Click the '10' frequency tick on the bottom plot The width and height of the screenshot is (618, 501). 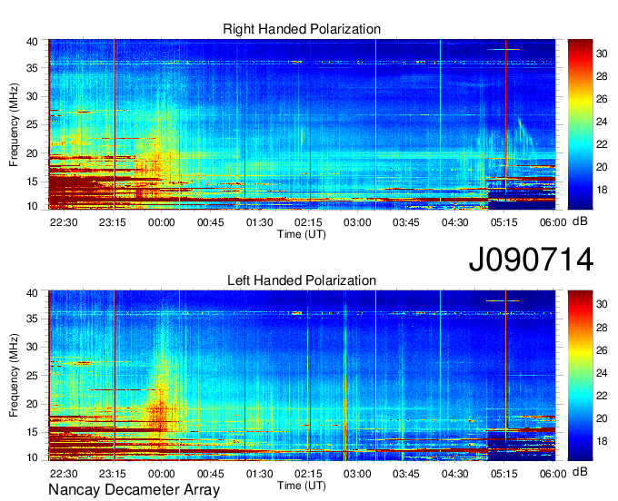(32, 457)
